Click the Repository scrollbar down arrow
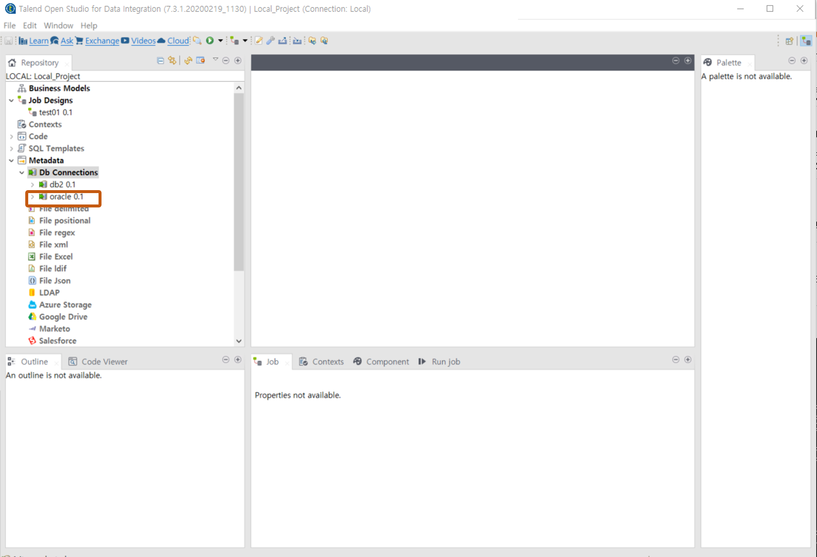The width and height of the screenshot is (817, 557). pos(239,341)
